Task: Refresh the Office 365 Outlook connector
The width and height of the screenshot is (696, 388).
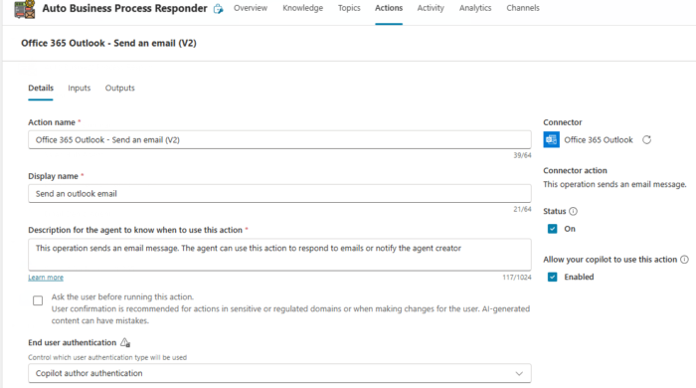Action: pos(646,140)
